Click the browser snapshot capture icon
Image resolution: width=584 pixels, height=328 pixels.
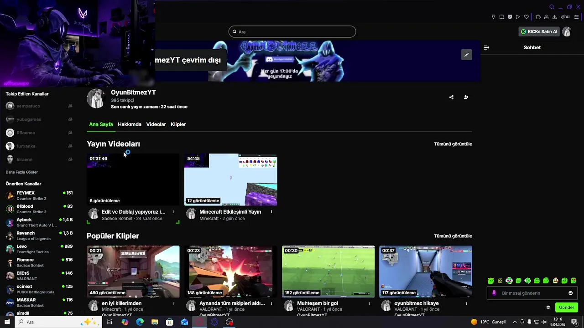click(501, 17)
